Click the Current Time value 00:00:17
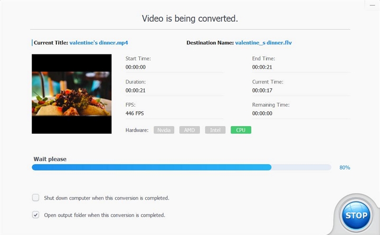This screenshot has width=380, height=235. (262, 90)
